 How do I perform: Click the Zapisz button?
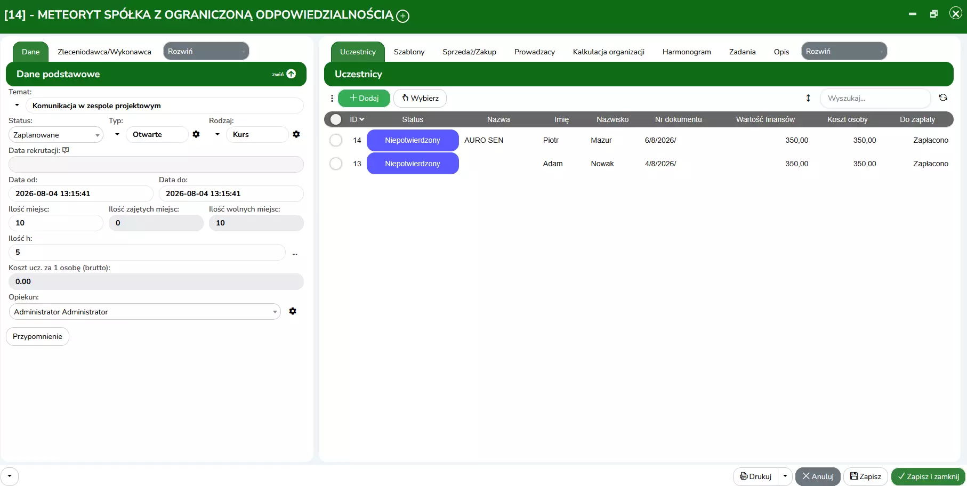[x=866, y=476]
